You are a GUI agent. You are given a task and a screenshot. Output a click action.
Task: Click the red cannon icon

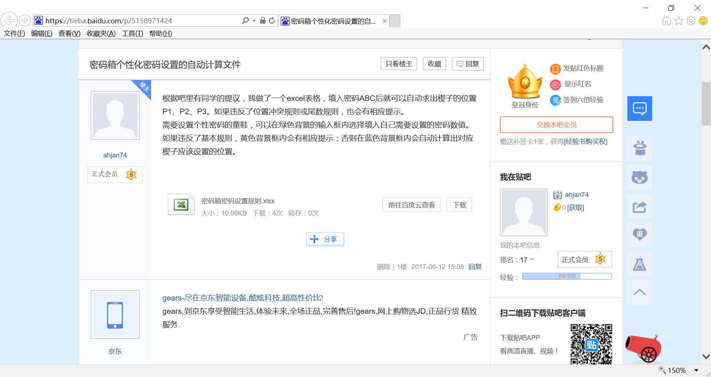pos(644,348)
